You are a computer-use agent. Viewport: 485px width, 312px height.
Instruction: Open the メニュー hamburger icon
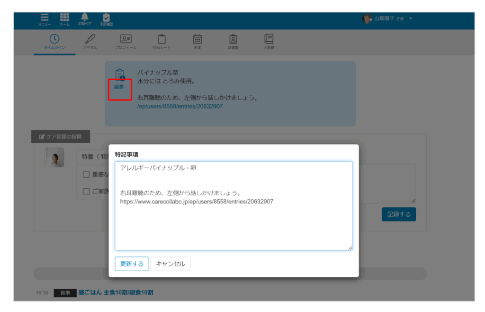(45, 18)
